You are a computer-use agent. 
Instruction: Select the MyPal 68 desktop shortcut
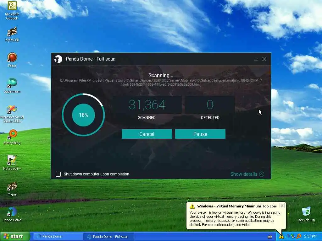click(x=12, y=34)
